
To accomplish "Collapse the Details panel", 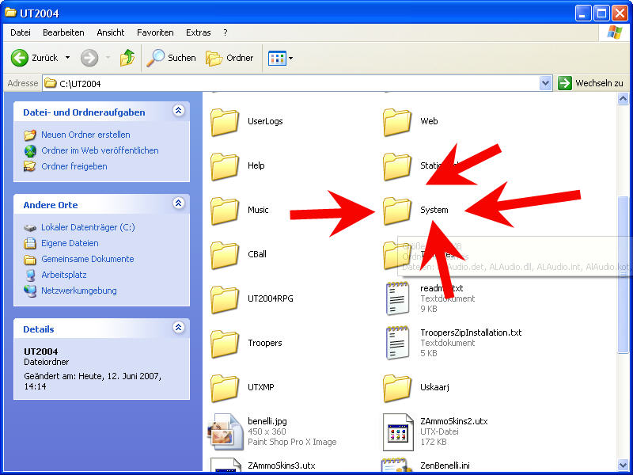I will [179, 329].
